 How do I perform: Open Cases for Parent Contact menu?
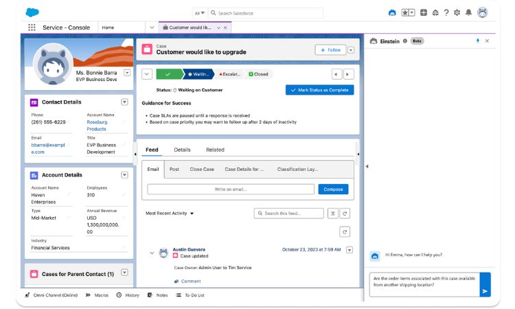point(124,273)
